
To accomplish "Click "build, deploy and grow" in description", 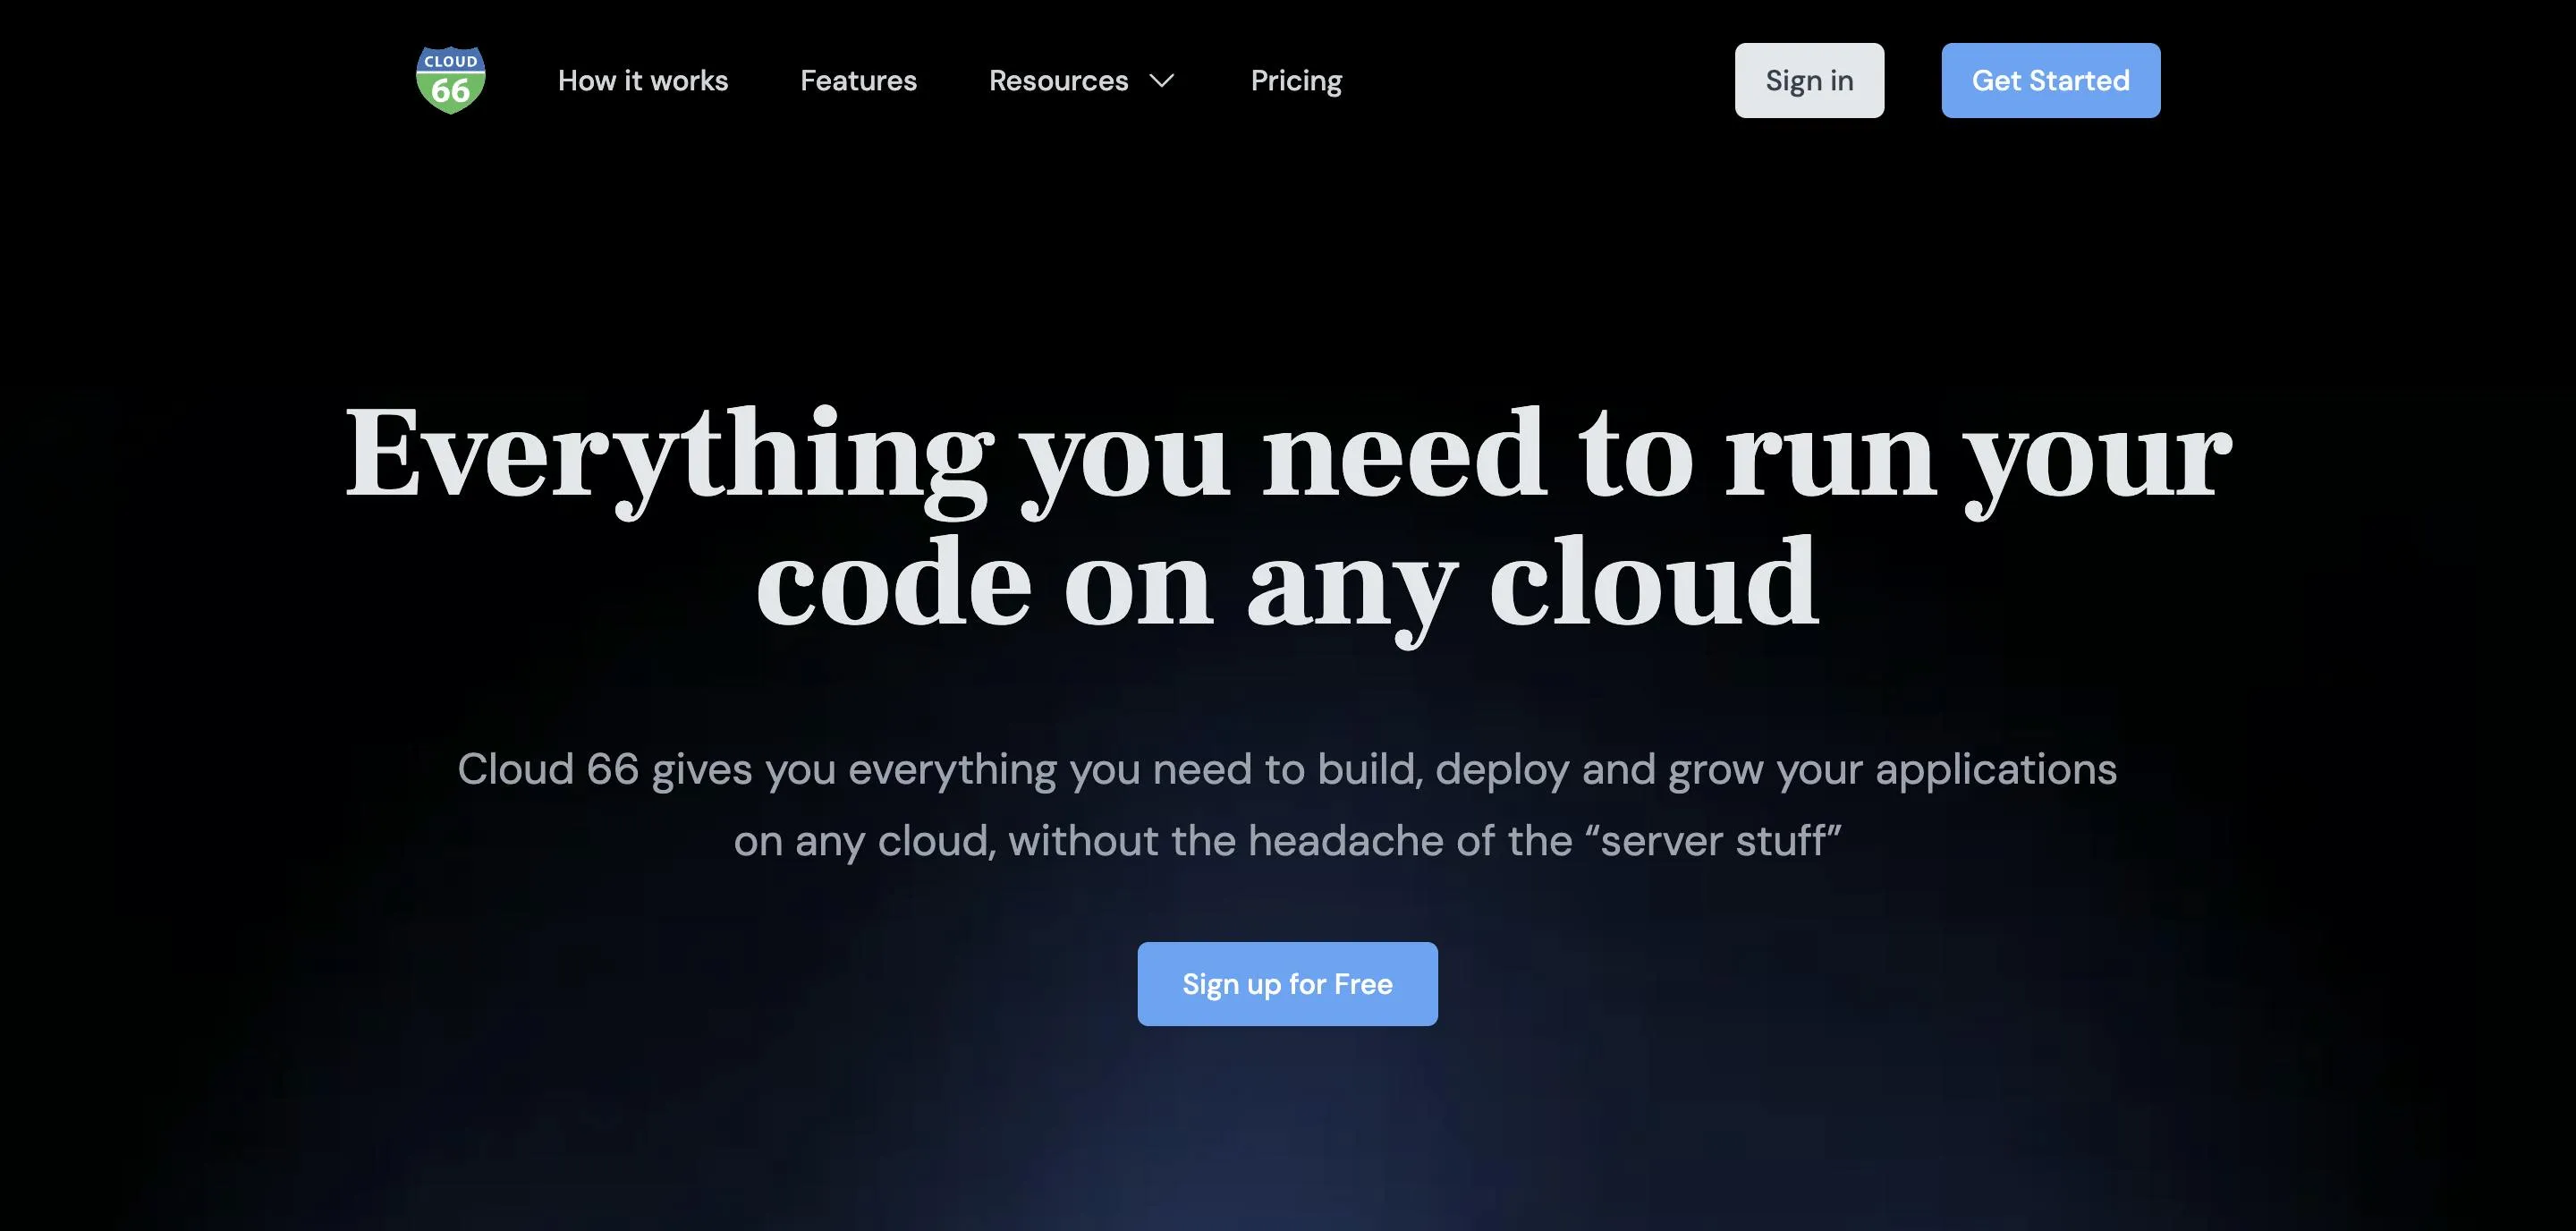I will 1540,770.
